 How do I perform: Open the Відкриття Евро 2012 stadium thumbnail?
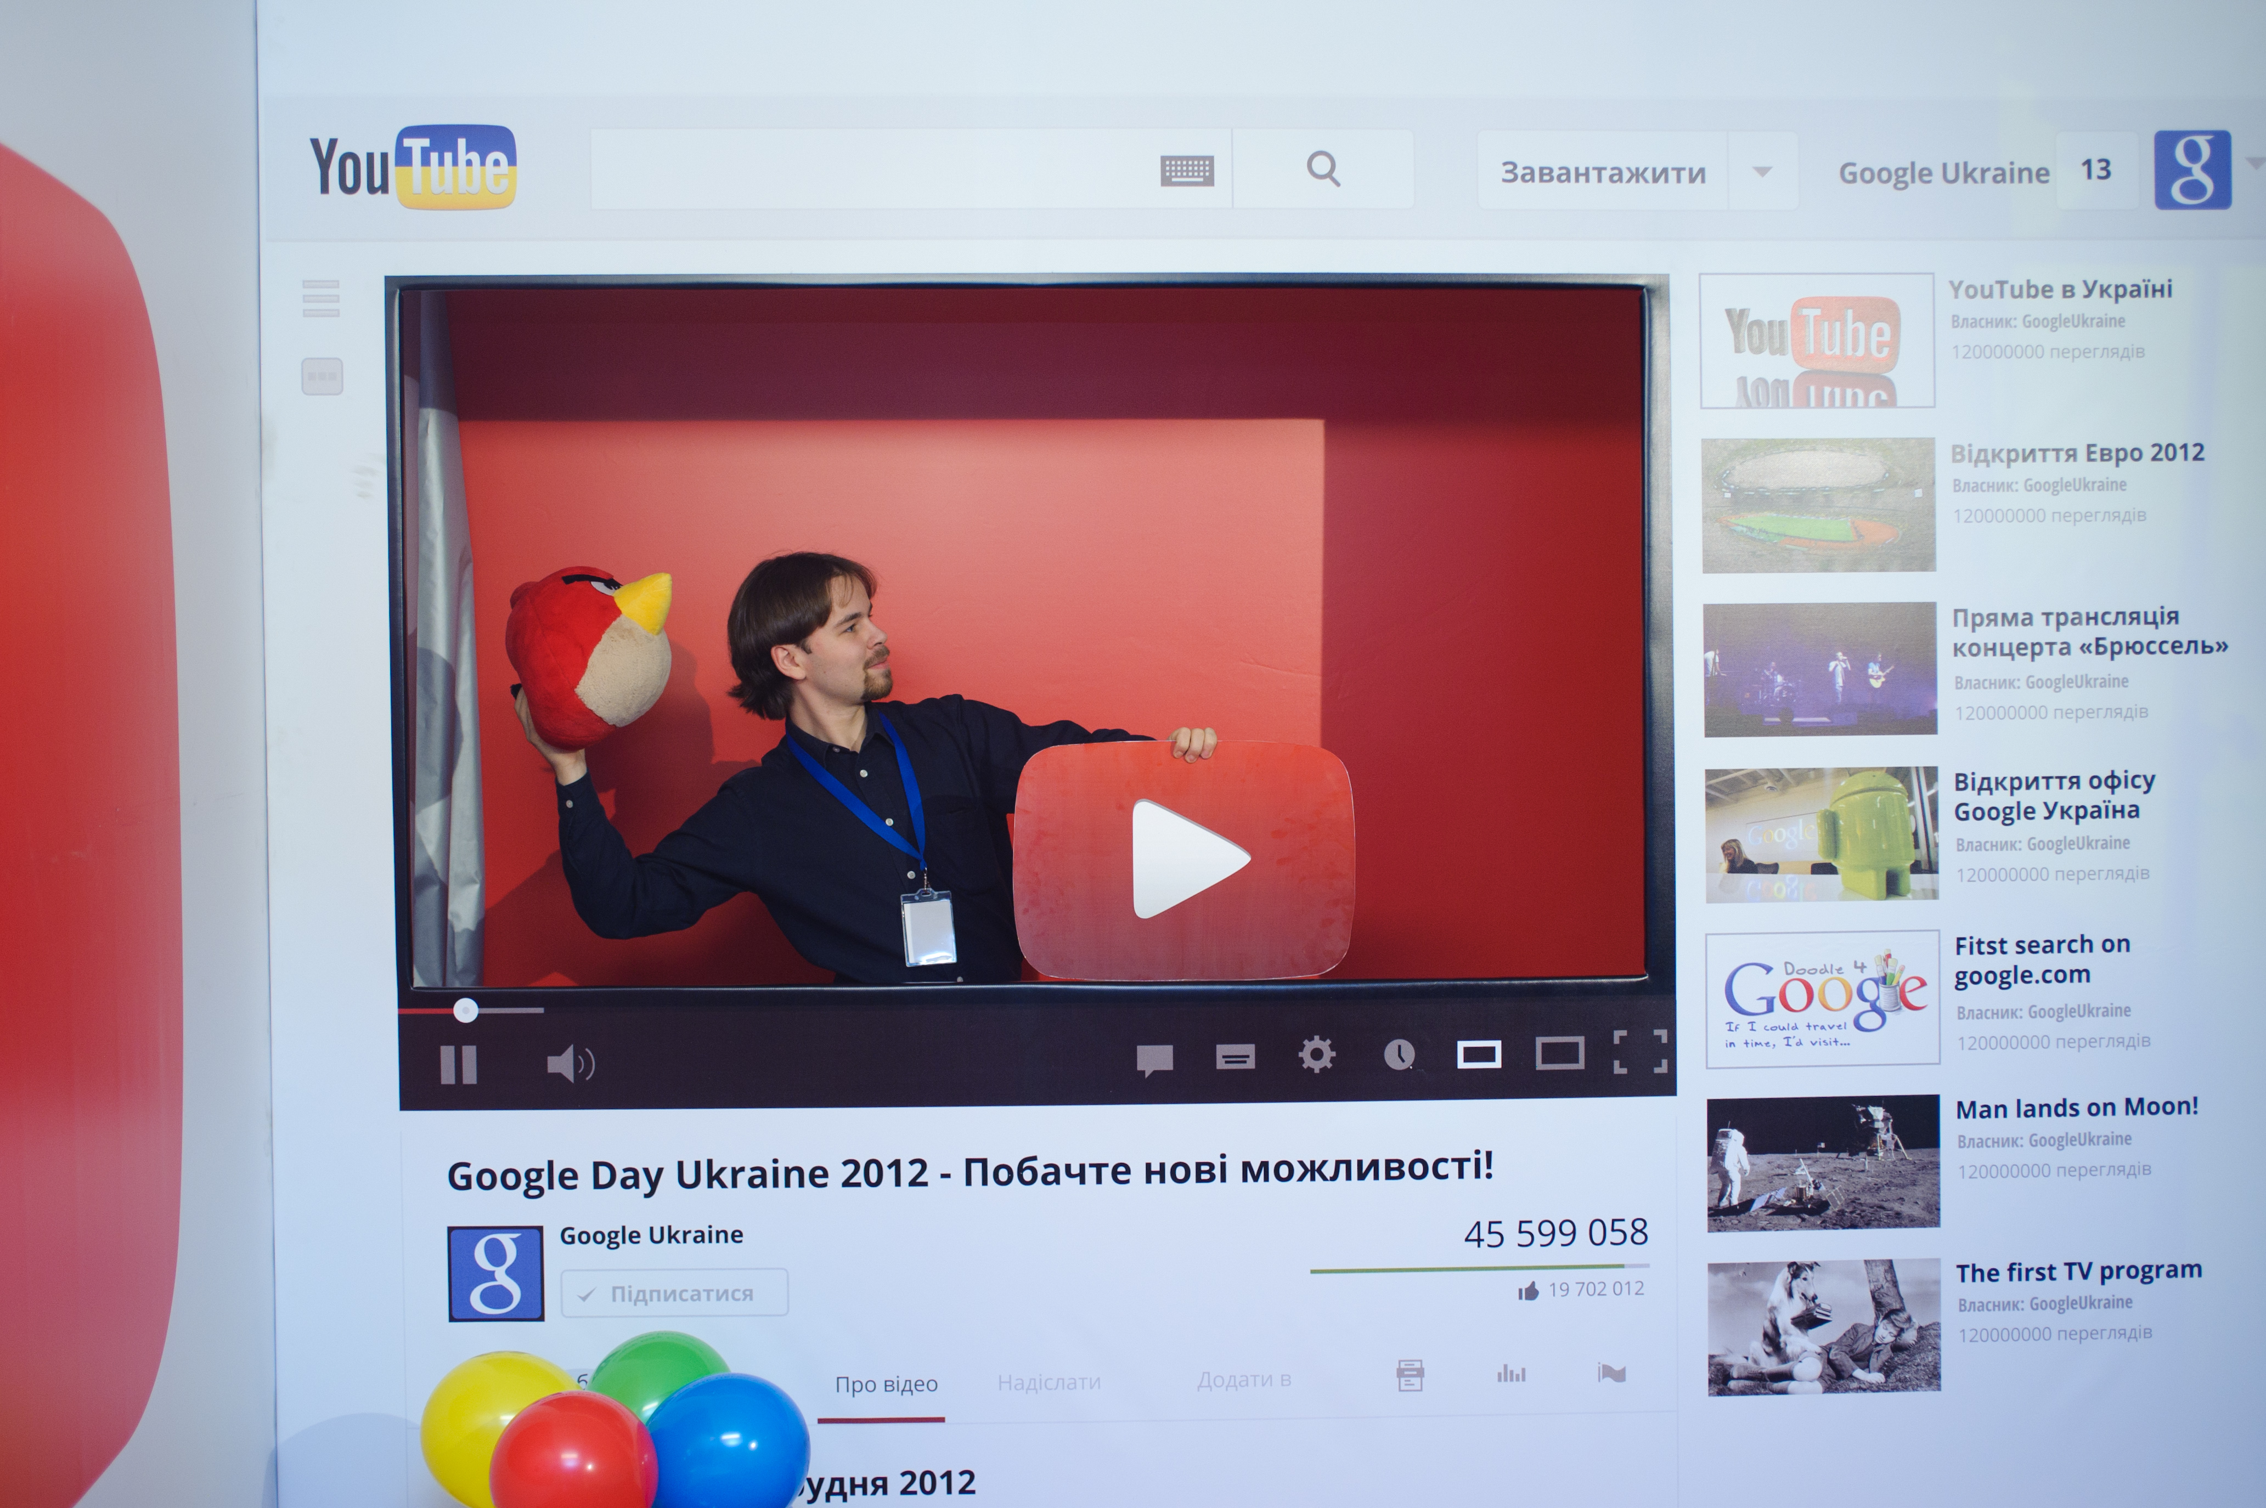coord(1818,505)
